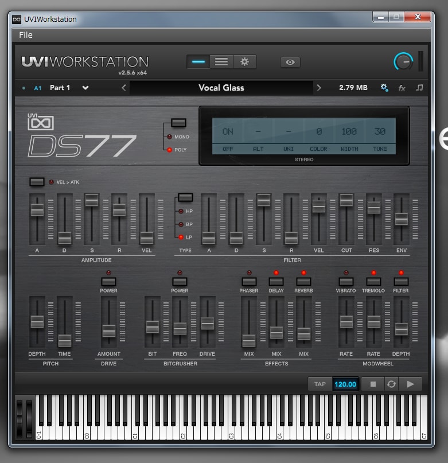
Task: Click the stereo TUNE value 30
Action: [x=380, y=131]
